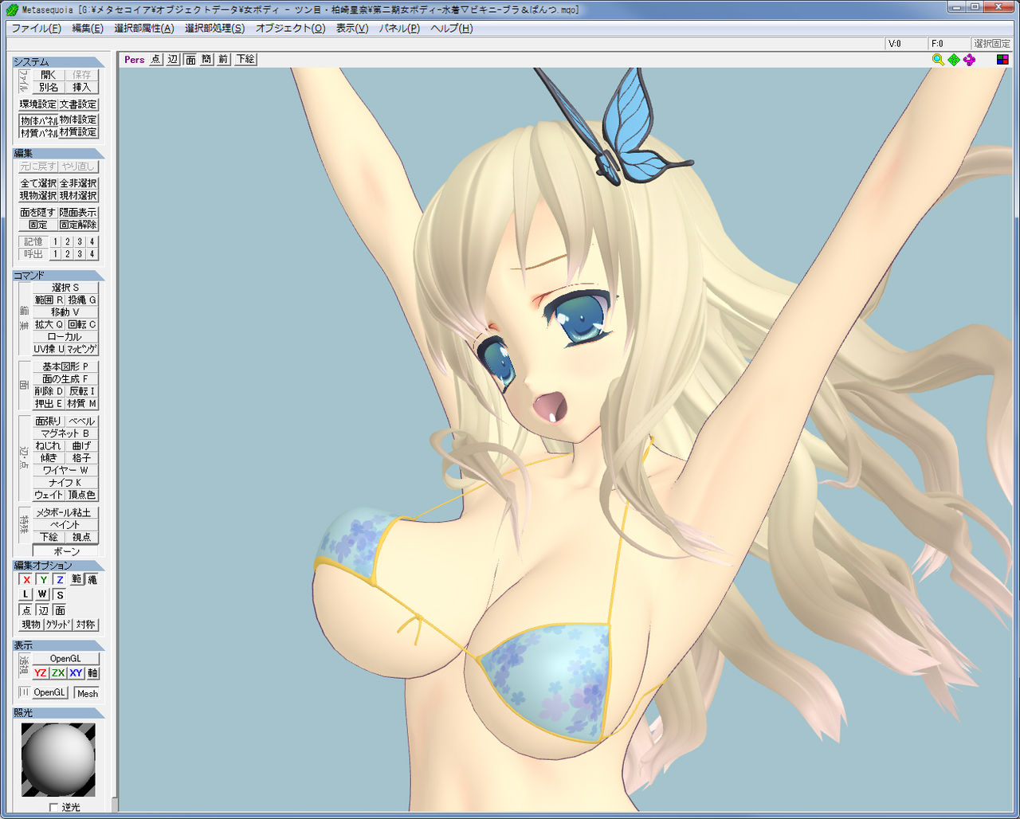Select the magnifier zoom view icon
The width and height of the screenshot is (1020, 819).
(x=938, y=60)
